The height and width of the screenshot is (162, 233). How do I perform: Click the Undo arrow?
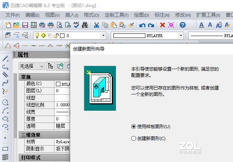pyautogui.click(x=142, y=25)
